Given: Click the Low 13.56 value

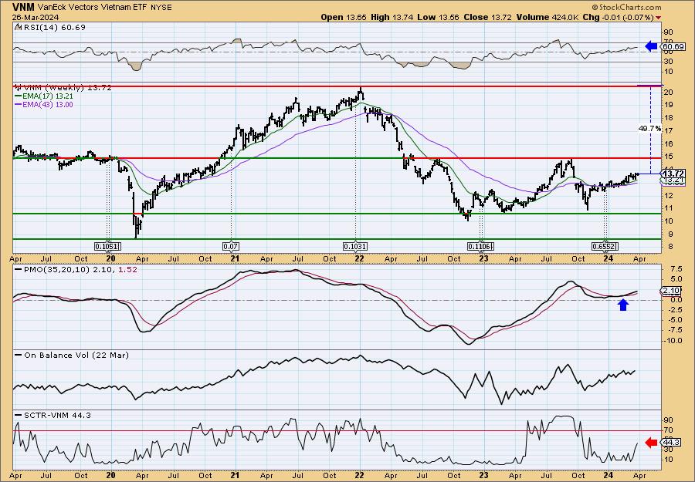Looking at the screenshot, I should [x=436, y=17].
